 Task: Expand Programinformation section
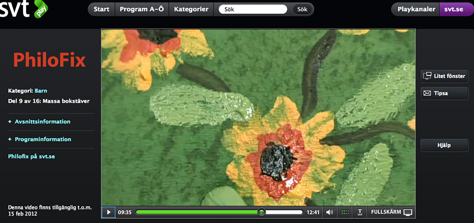click(43, 139)
